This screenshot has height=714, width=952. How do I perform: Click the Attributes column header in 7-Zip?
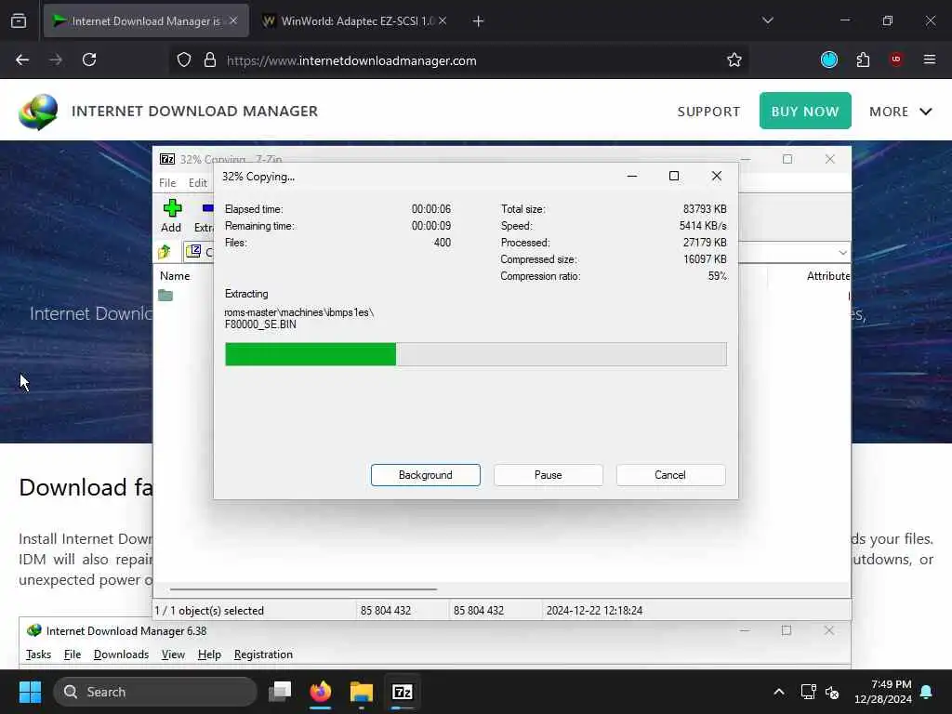828,275
